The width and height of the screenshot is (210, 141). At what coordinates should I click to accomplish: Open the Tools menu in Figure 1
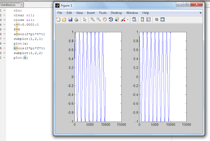(x=103, y=13)
